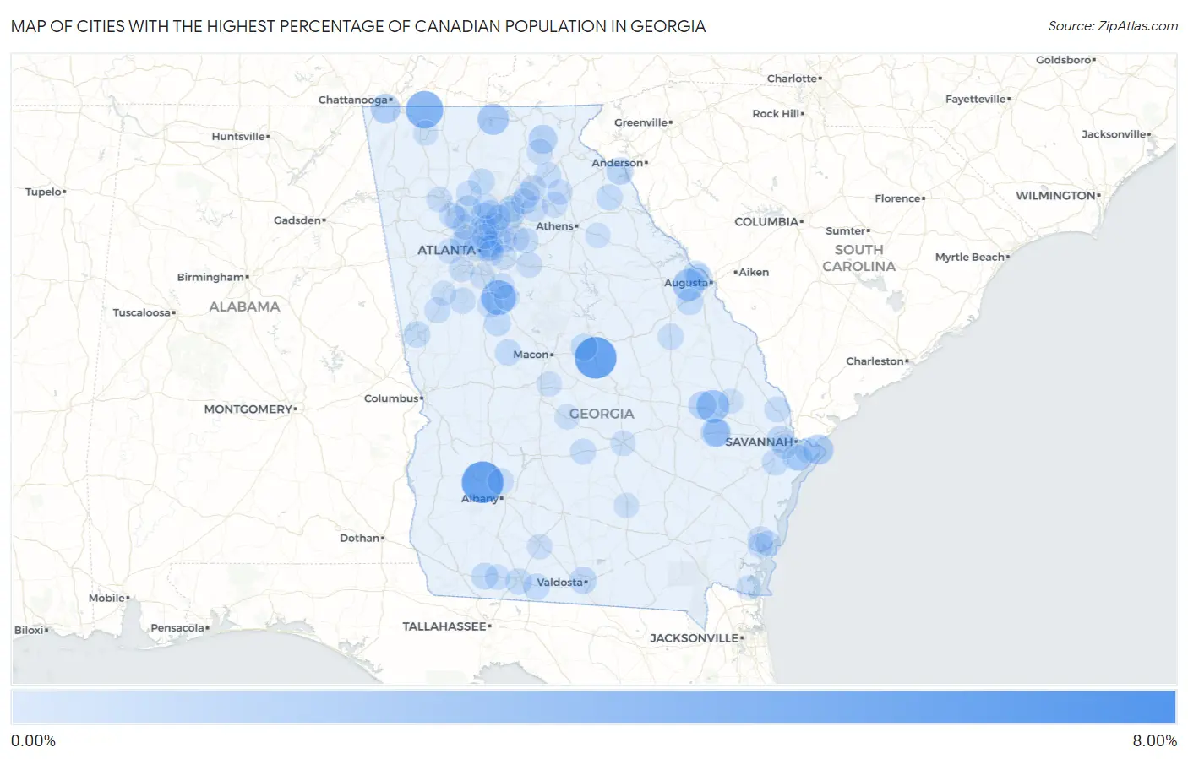Click the Biloxi city label

coord(29,631)
